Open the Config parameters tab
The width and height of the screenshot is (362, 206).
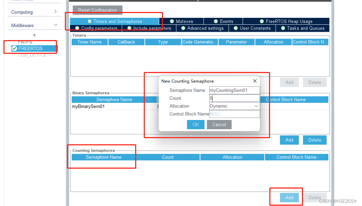96,28
